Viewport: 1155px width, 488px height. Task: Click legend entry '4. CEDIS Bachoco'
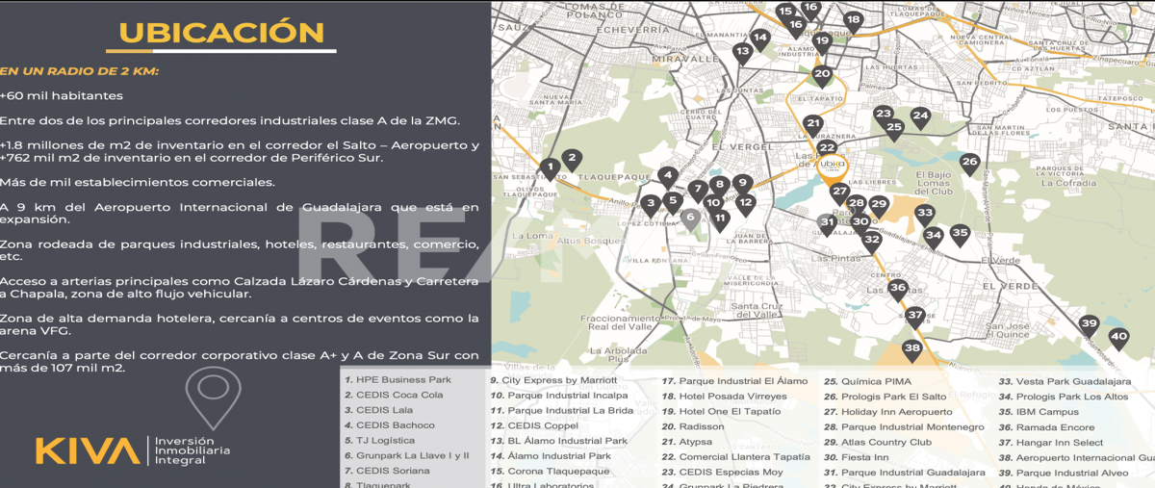(389, 425)
